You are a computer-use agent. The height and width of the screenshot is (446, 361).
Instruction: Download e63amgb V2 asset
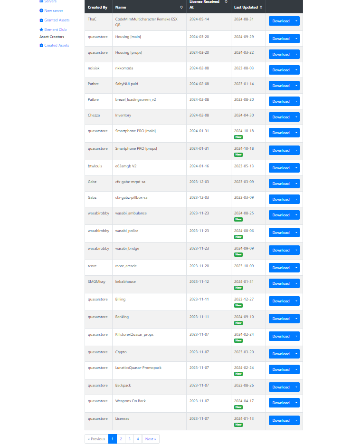(281, 168)
